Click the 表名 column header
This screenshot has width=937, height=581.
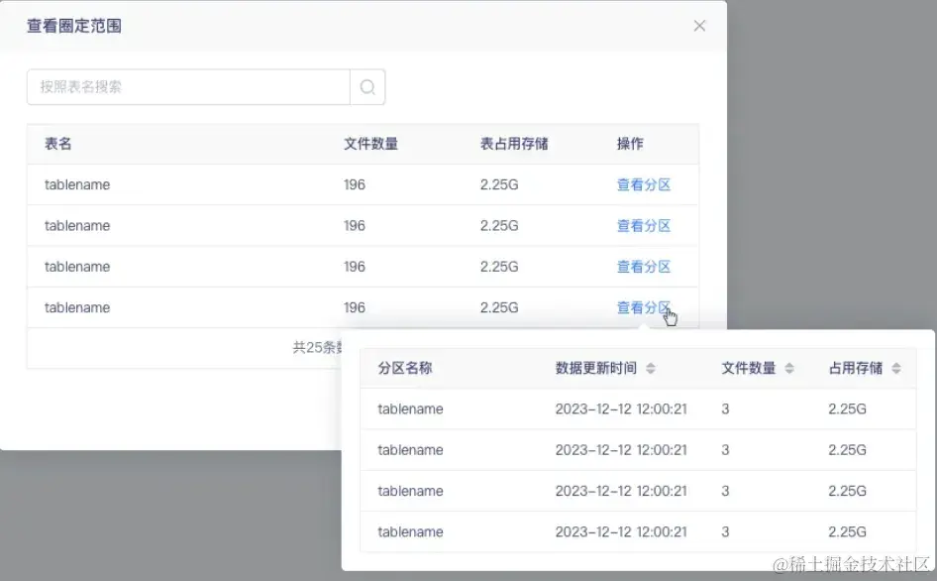[x=58, y=144]
